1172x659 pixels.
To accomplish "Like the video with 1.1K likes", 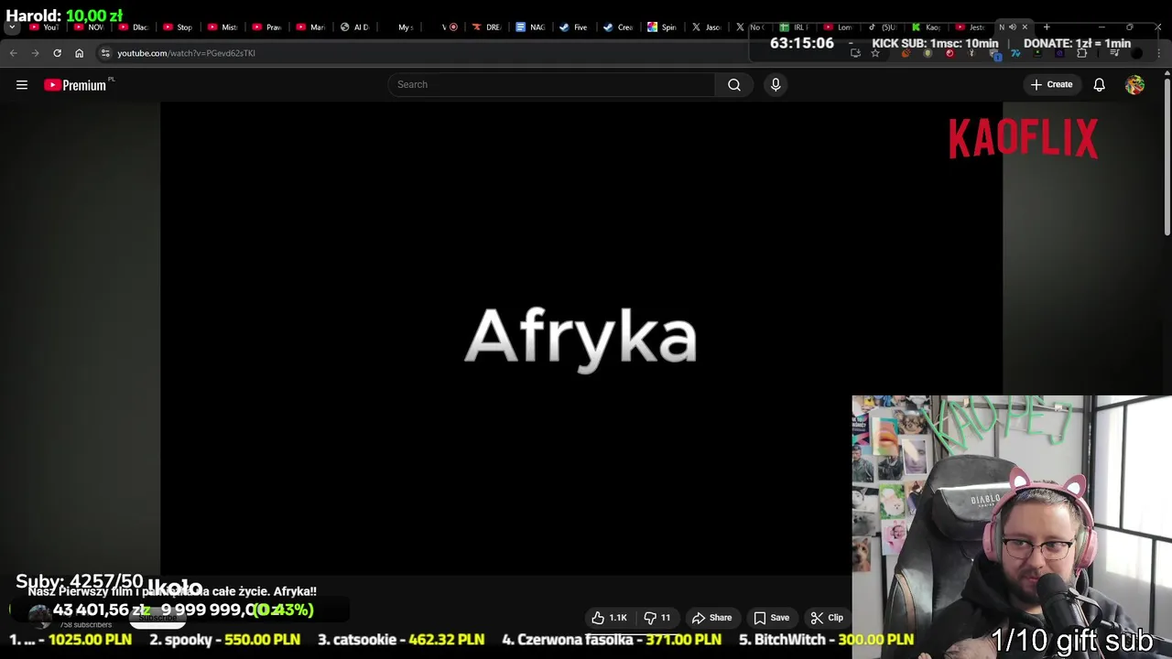I will (610, 618).
